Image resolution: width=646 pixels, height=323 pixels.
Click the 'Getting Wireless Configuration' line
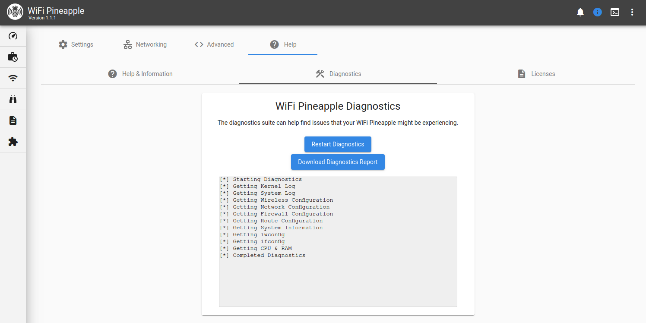(x=276, y=200)
